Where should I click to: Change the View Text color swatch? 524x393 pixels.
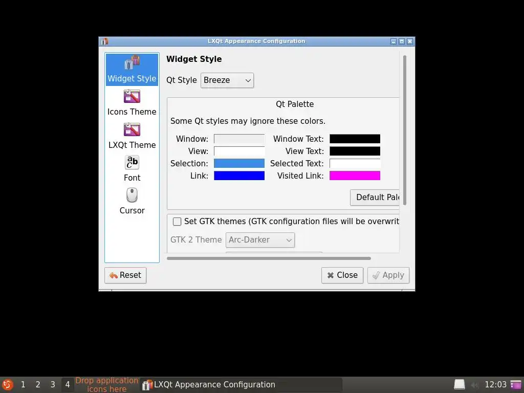coord(355,151)
